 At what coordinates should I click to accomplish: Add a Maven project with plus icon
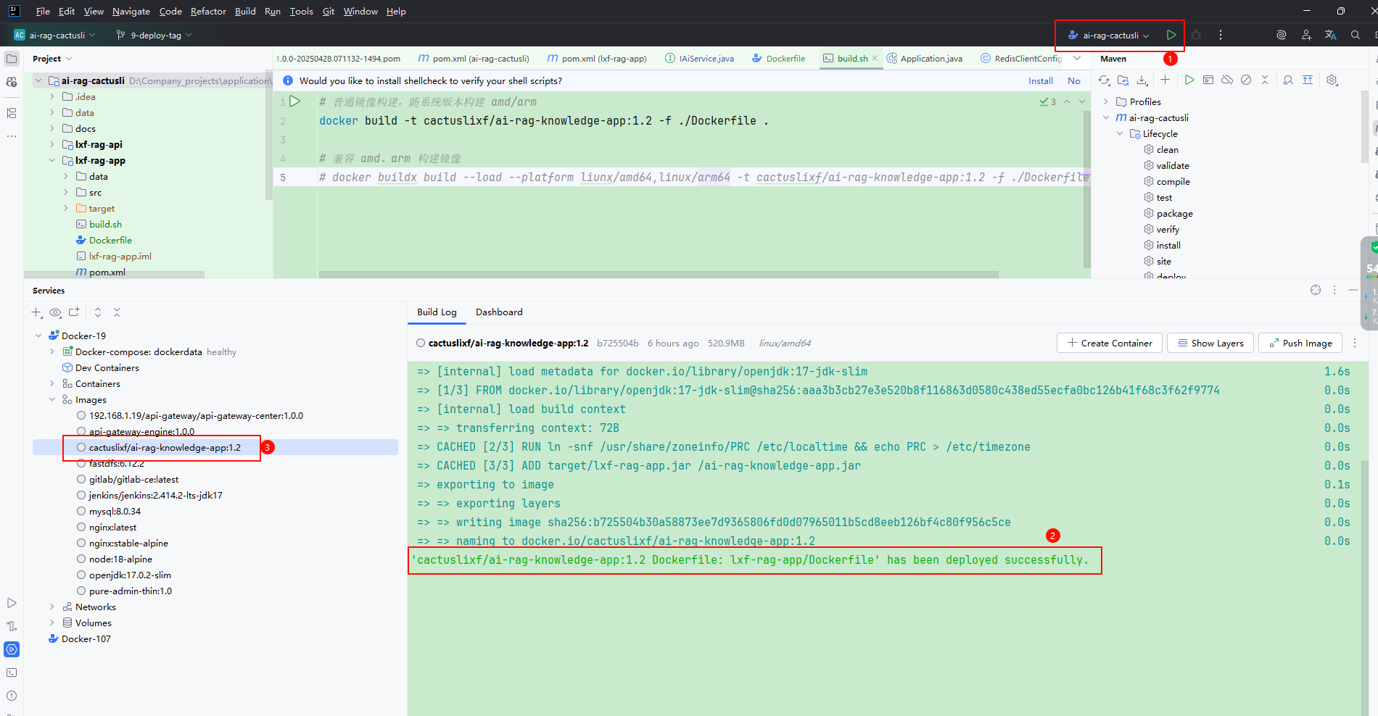tap(1165, 80)
